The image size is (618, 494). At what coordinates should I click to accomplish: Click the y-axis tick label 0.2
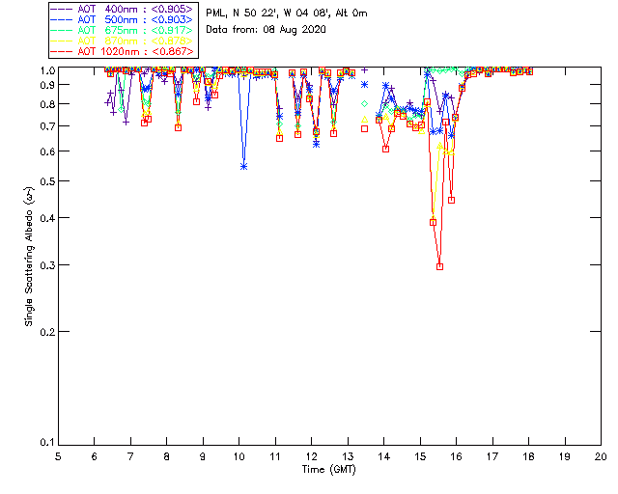47,332
